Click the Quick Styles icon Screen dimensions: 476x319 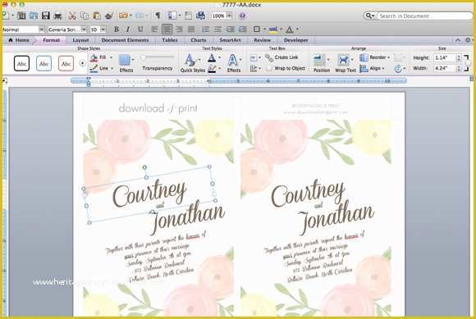pos(190,60)
